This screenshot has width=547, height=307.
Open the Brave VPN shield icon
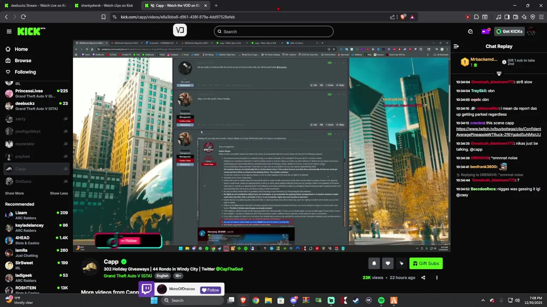[x=532, y=17]
